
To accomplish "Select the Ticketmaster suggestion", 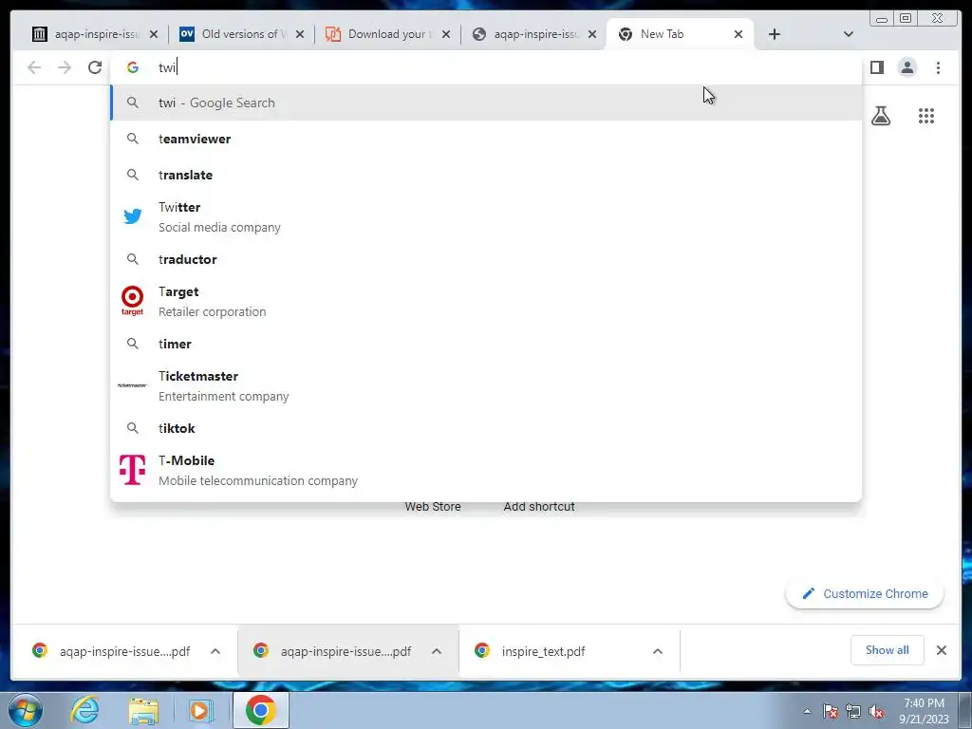I will tap(486, 385).
